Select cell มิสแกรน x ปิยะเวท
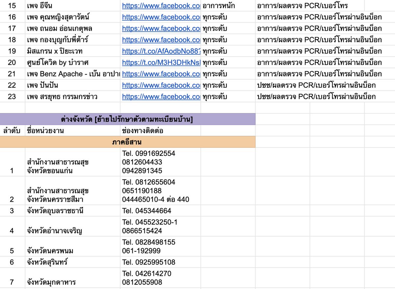The height and width of the screenshot is (289, 395). (73, 51)
